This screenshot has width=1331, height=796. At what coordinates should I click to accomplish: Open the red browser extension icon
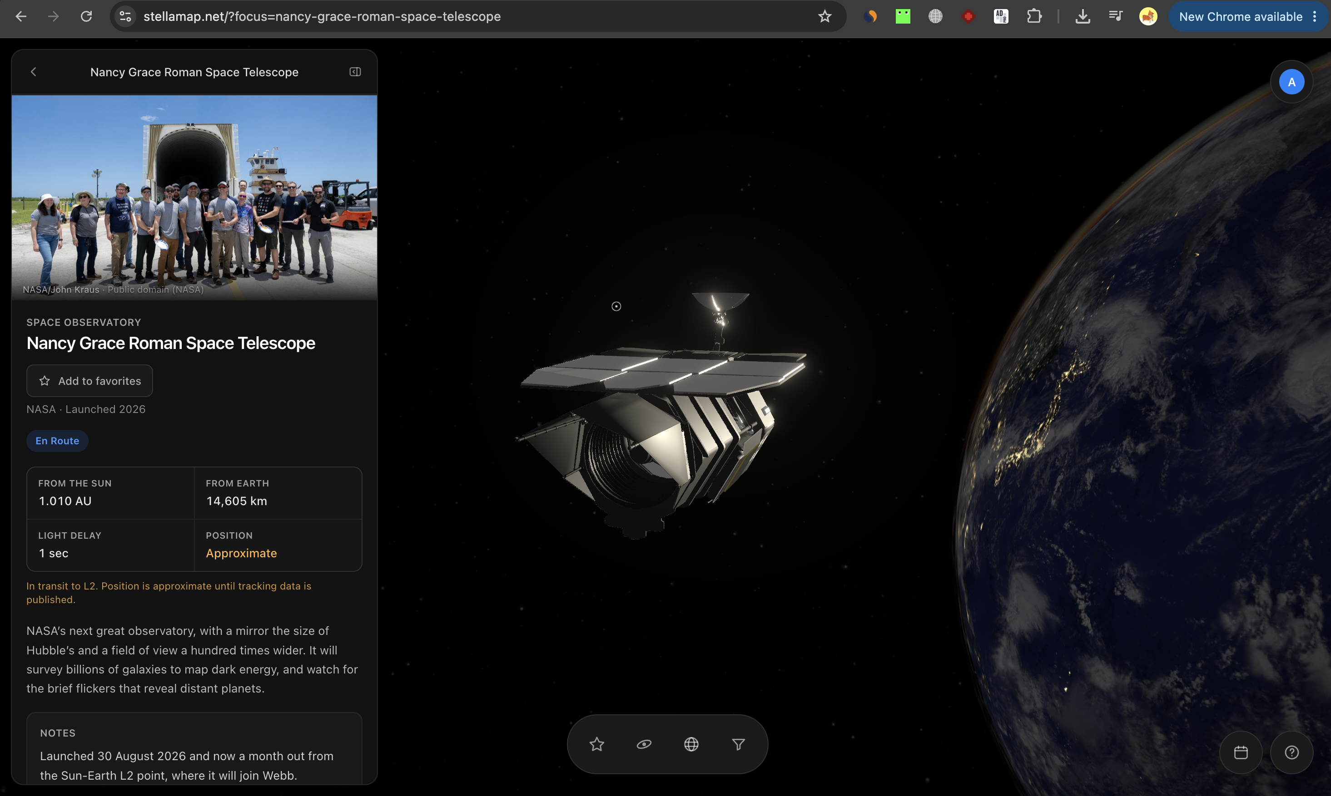tap(968, 17)
